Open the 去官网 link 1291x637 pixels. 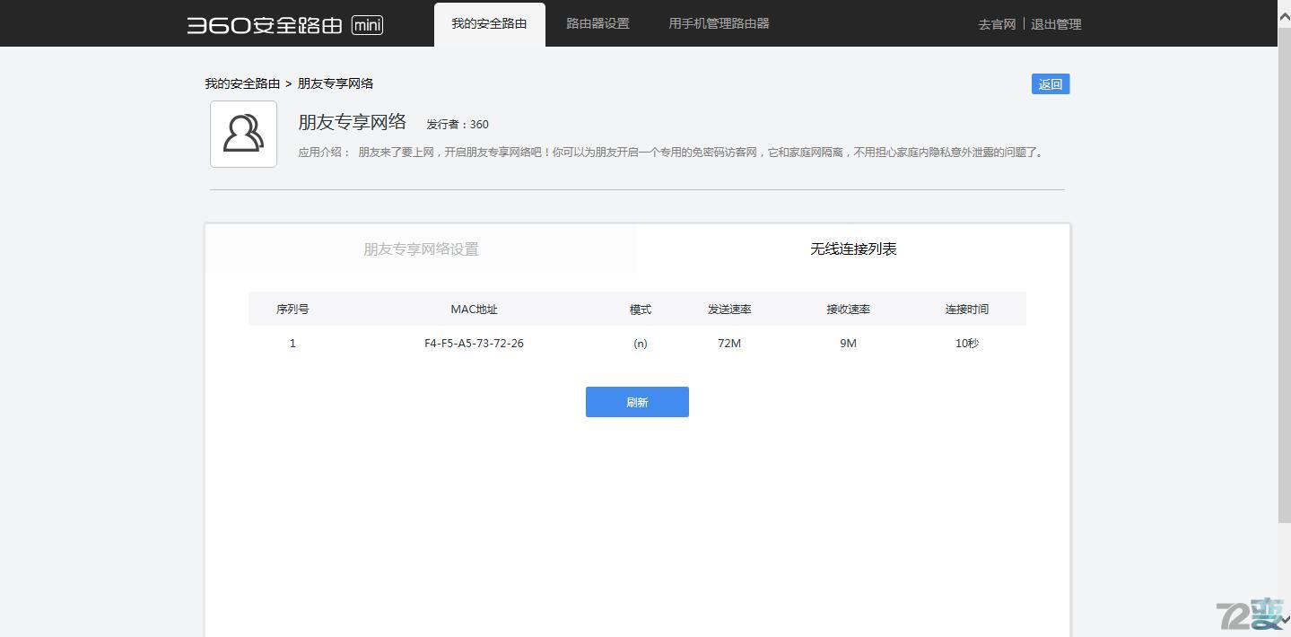tap(996, 24)
